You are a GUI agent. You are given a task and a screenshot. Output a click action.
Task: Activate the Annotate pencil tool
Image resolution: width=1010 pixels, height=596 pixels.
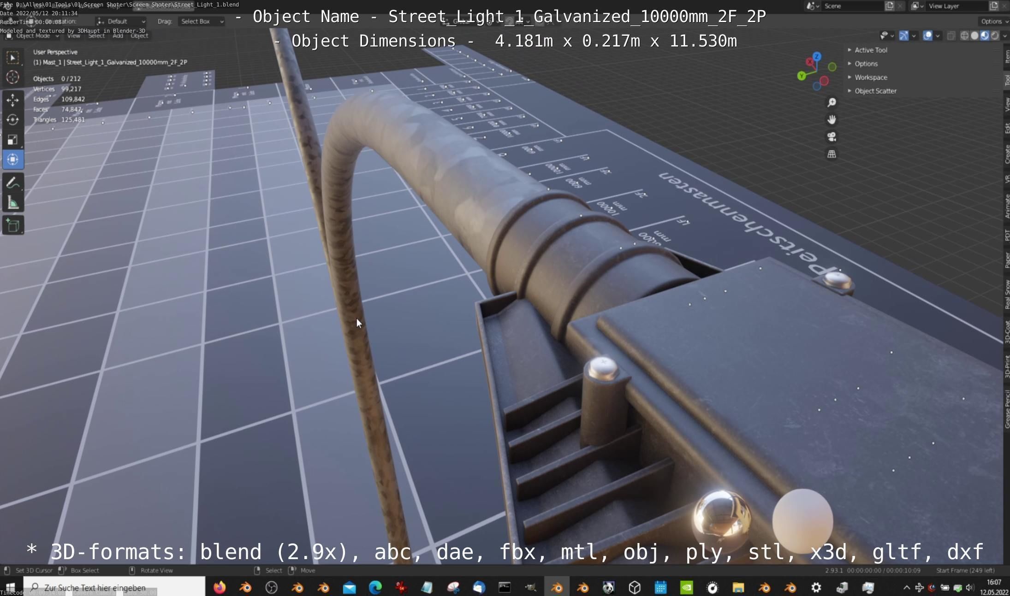[13, 183]
